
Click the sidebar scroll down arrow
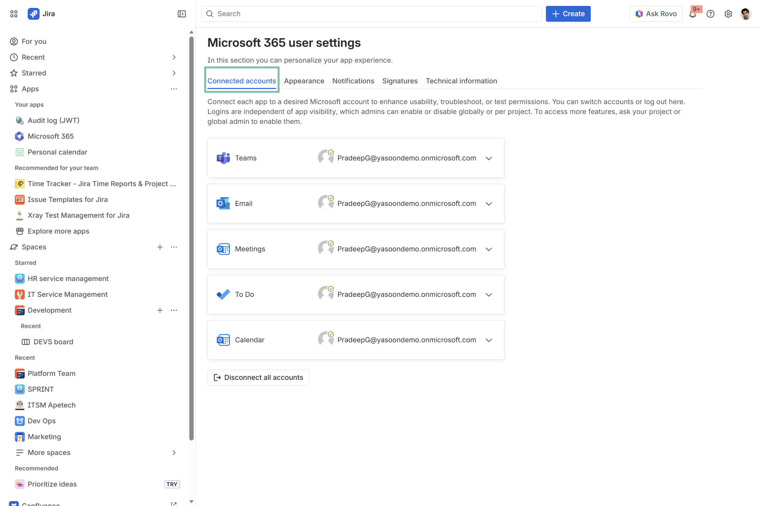pos(191,502)
